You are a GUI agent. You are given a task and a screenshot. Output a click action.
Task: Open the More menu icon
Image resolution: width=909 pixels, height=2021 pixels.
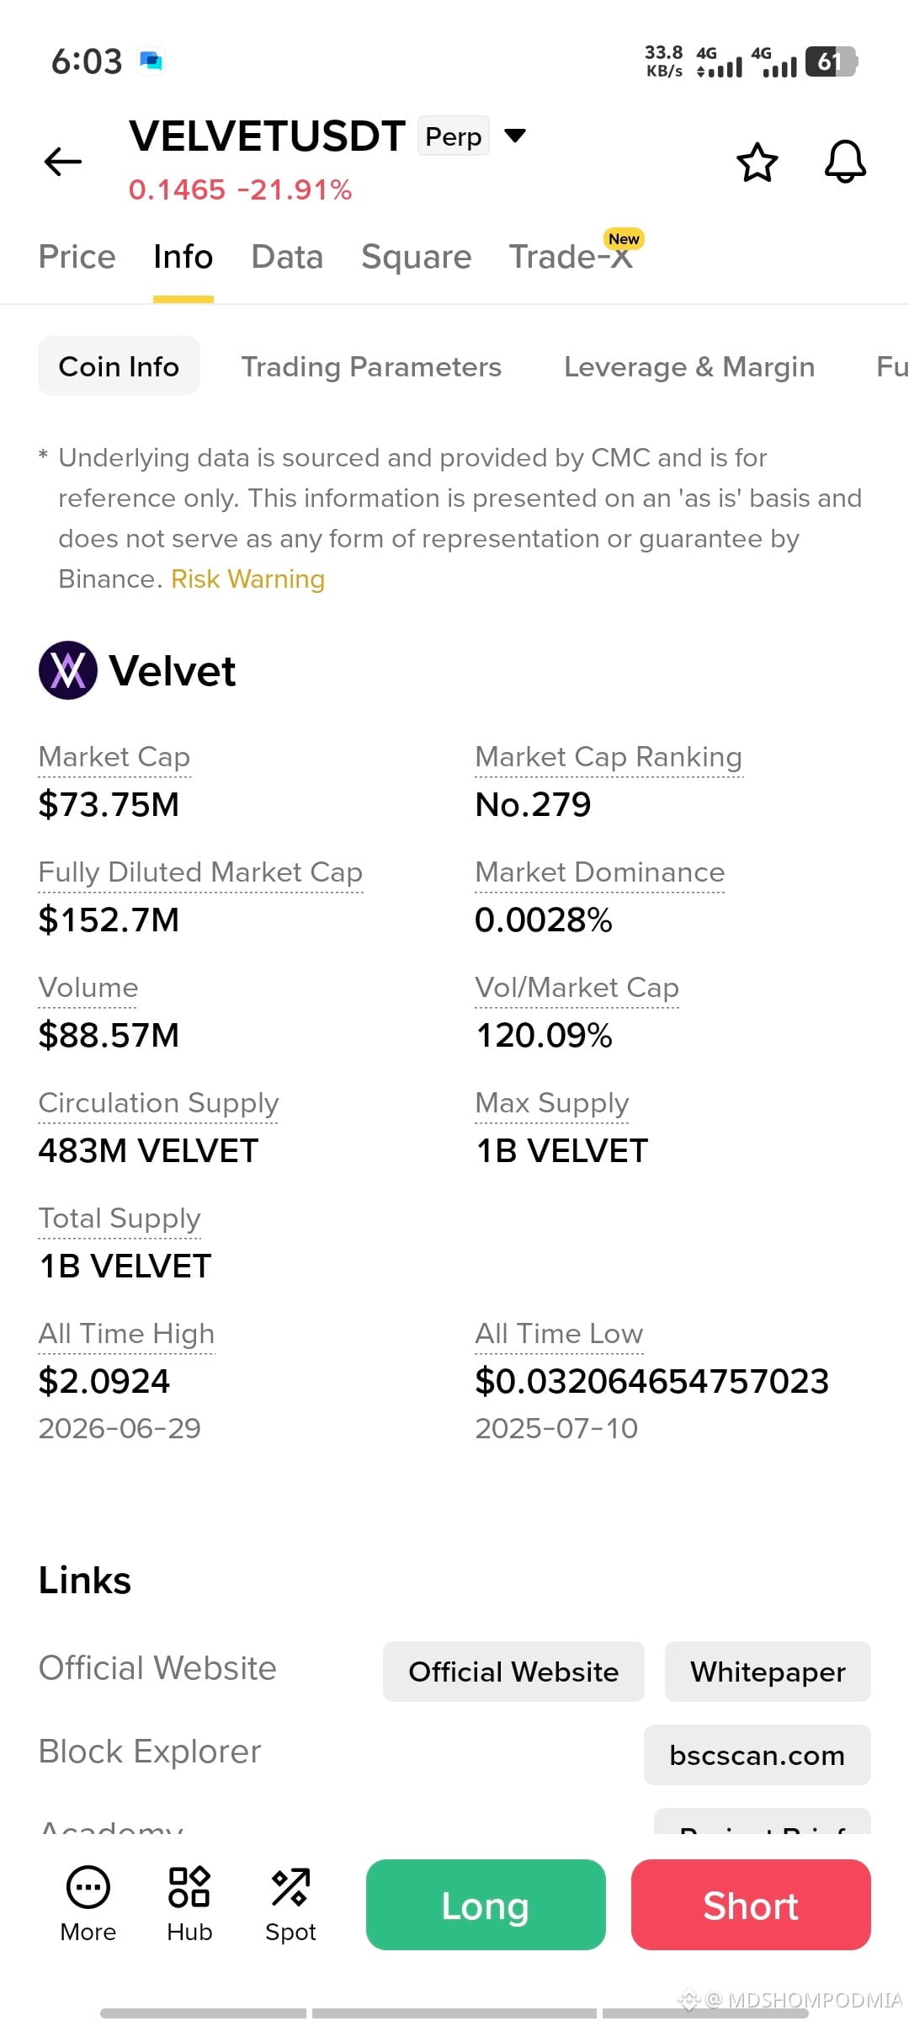(x=88, y=1887)
